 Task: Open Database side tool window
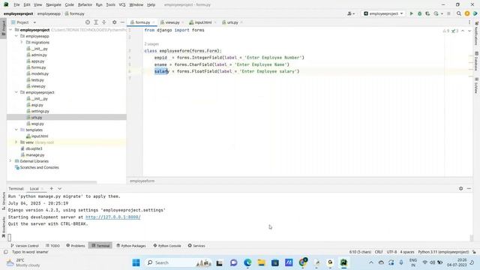point(476,61)
